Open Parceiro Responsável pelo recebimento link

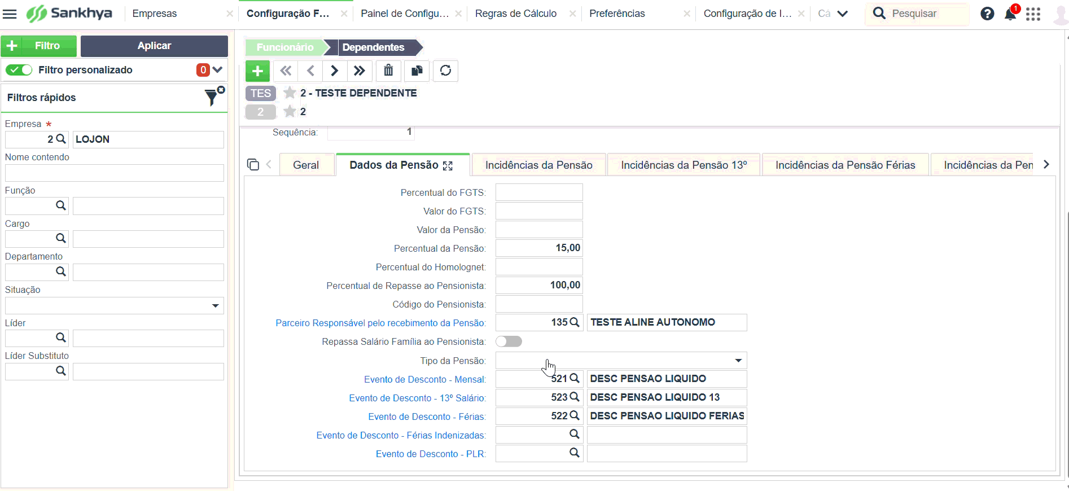[x=380, y=323]
